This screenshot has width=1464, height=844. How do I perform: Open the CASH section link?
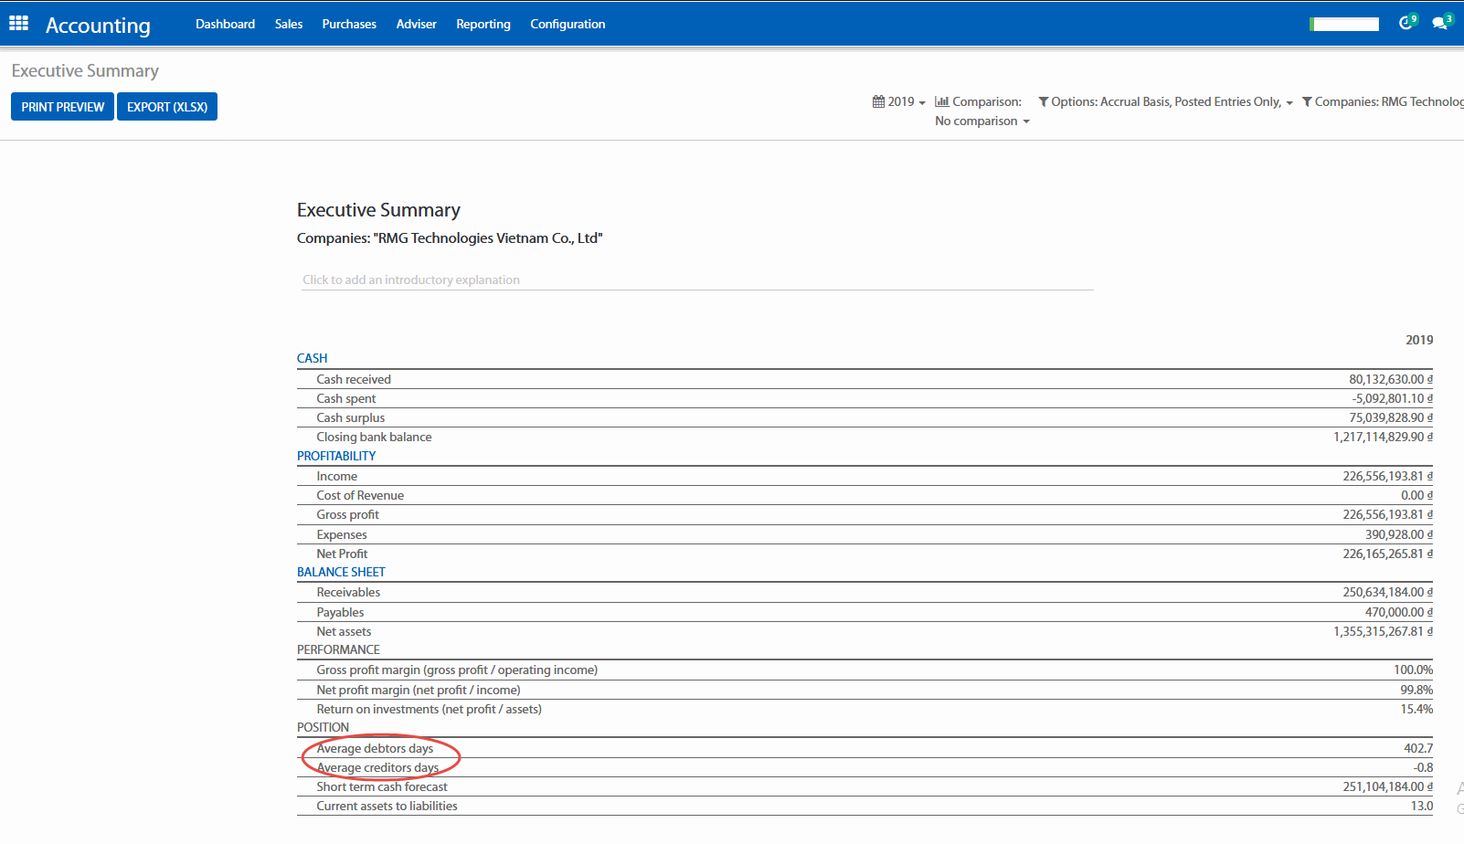(312, 358)
